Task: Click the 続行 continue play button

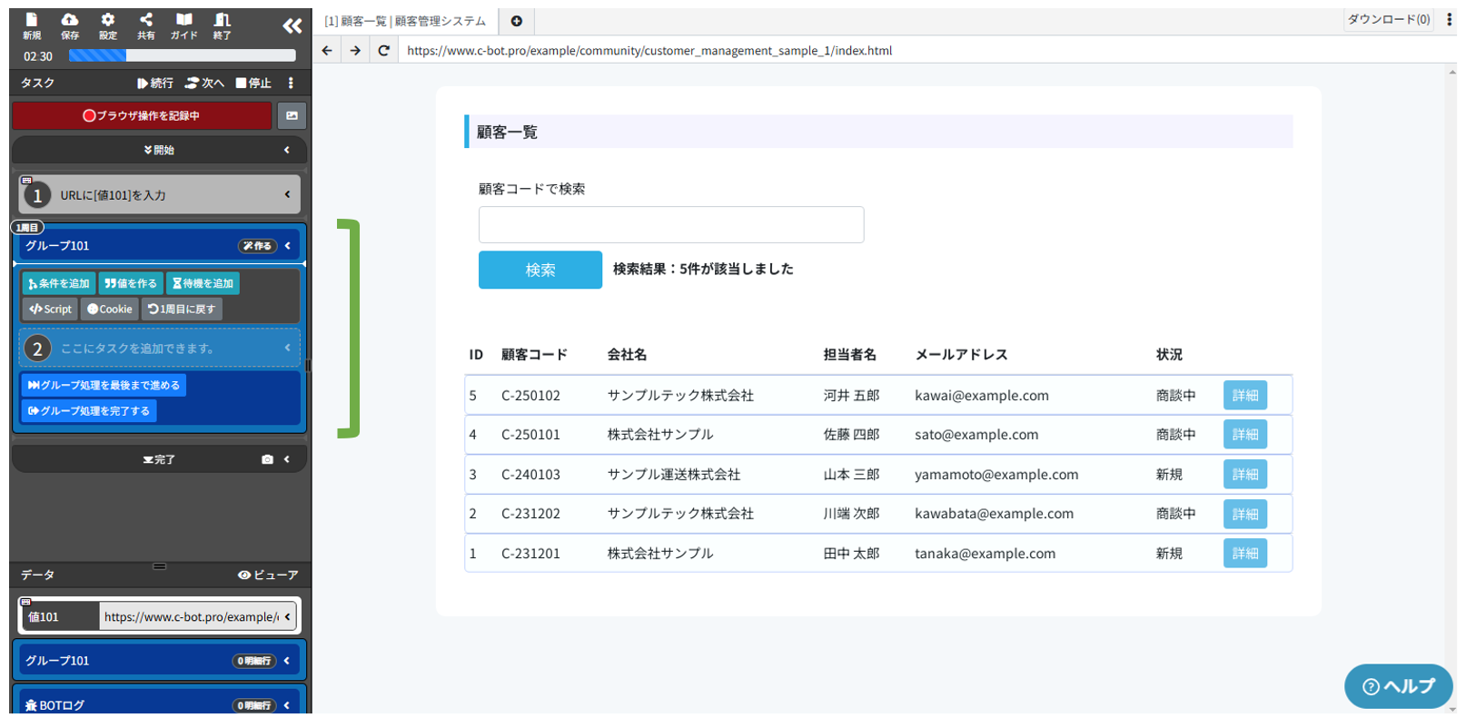Action: click(155, 83)
